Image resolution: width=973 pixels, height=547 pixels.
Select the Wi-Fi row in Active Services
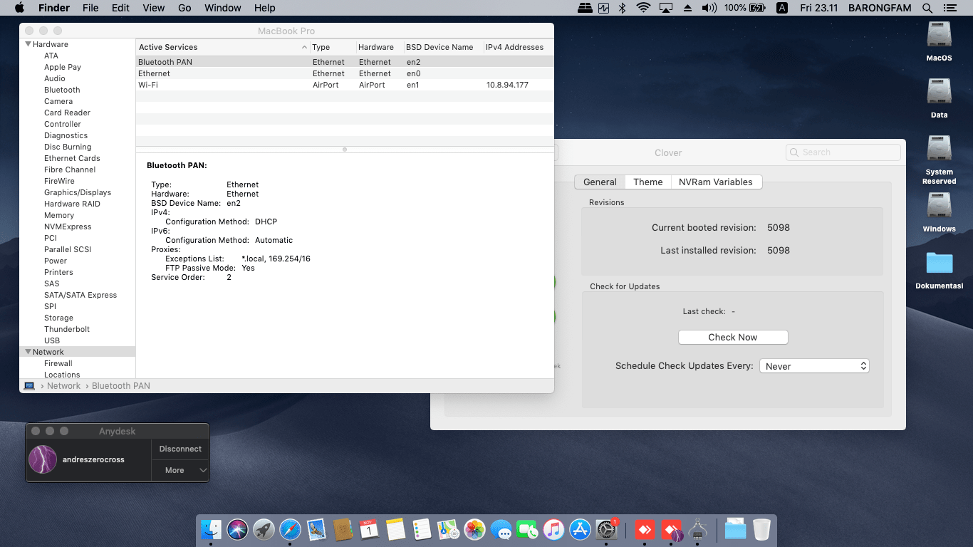pyautogui.click(x=345, y=85)
